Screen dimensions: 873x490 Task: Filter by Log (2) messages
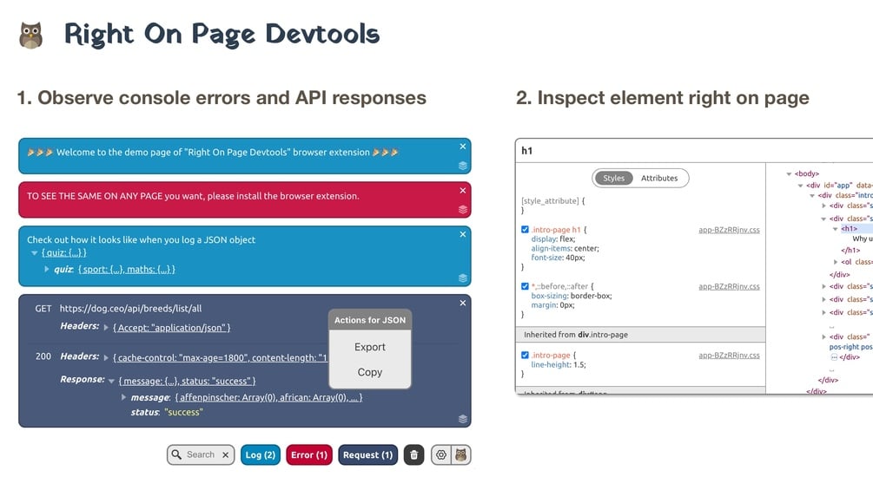[261, 454]
